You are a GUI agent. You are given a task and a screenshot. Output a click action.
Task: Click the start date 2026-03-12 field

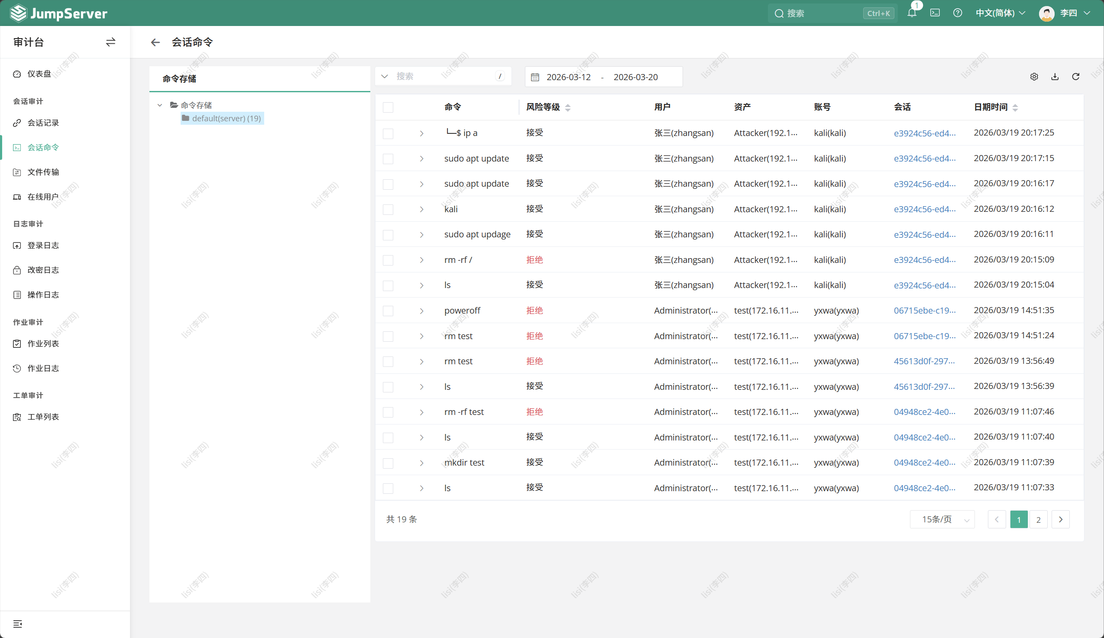coord(569,77)
